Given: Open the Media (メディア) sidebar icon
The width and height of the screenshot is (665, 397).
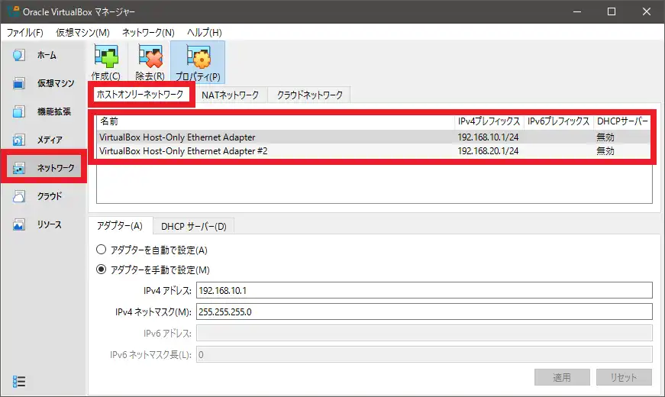Looking at the screenshot, I should pyautogui.click(x=18, y=140).
